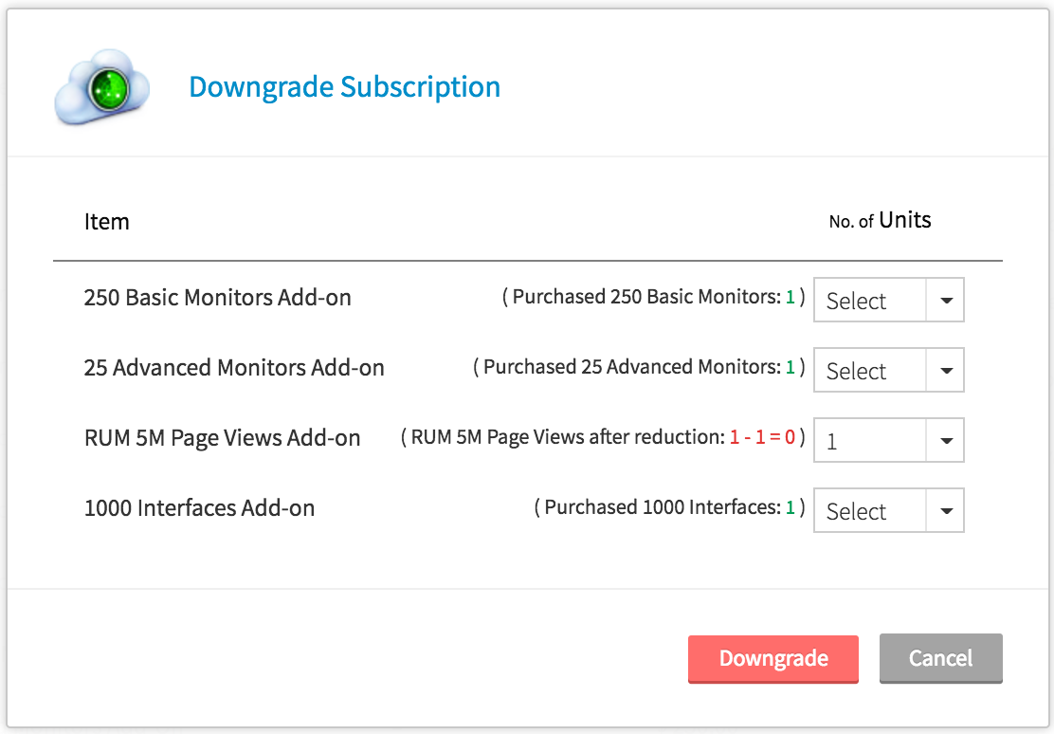This screenshot has height=734, width=1054.
Task: Click the 1000 Interfaces Add-on label
Action: point(199,508)
